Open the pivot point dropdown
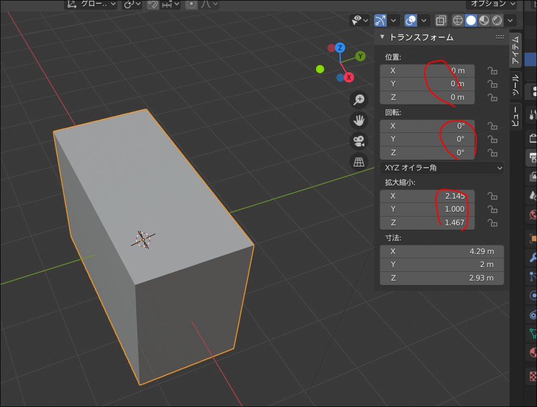 [132, 4]
